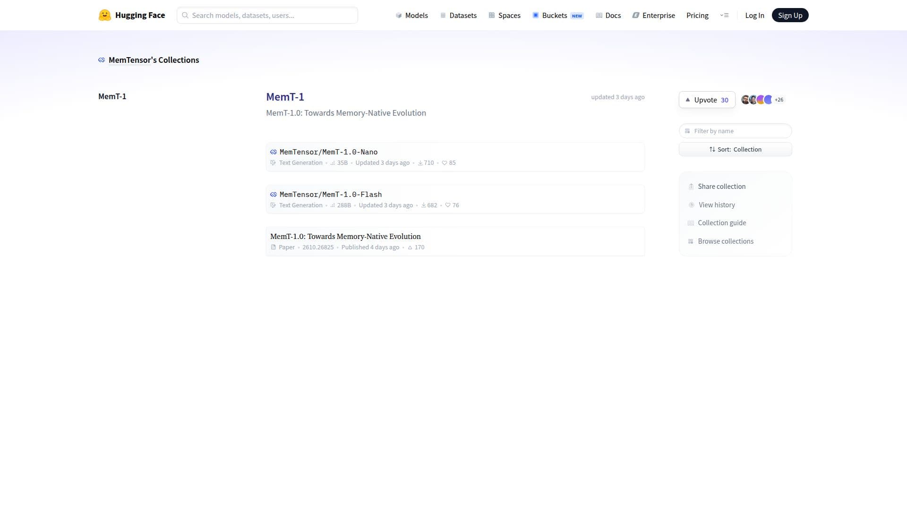Open Docs from the top navigation
The width and height of the screenshot is (907, 510).
(608, 15)
